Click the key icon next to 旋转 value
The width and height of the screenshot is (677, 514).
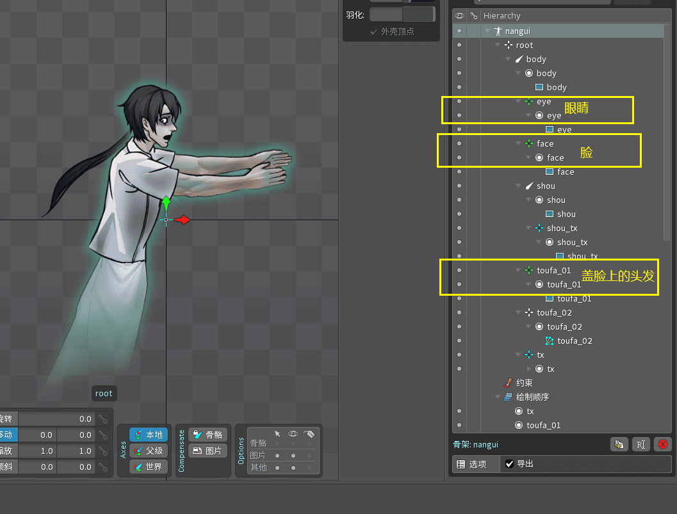tap(102, 419)
